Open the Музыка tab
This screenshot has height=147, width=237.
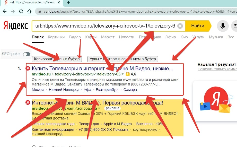tap(216, 37)
